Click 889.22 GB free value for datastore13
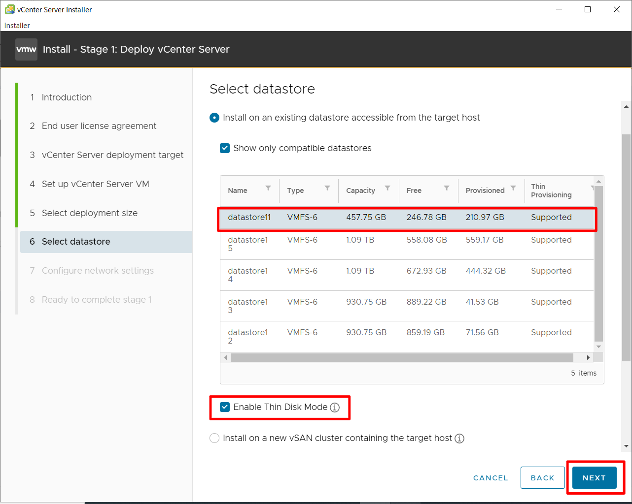This screenshot has width=632, height=504. tap(426, 302)
